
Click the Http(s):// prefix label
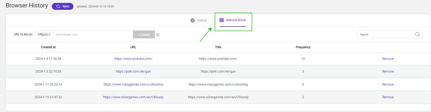(x=44, y=34)
